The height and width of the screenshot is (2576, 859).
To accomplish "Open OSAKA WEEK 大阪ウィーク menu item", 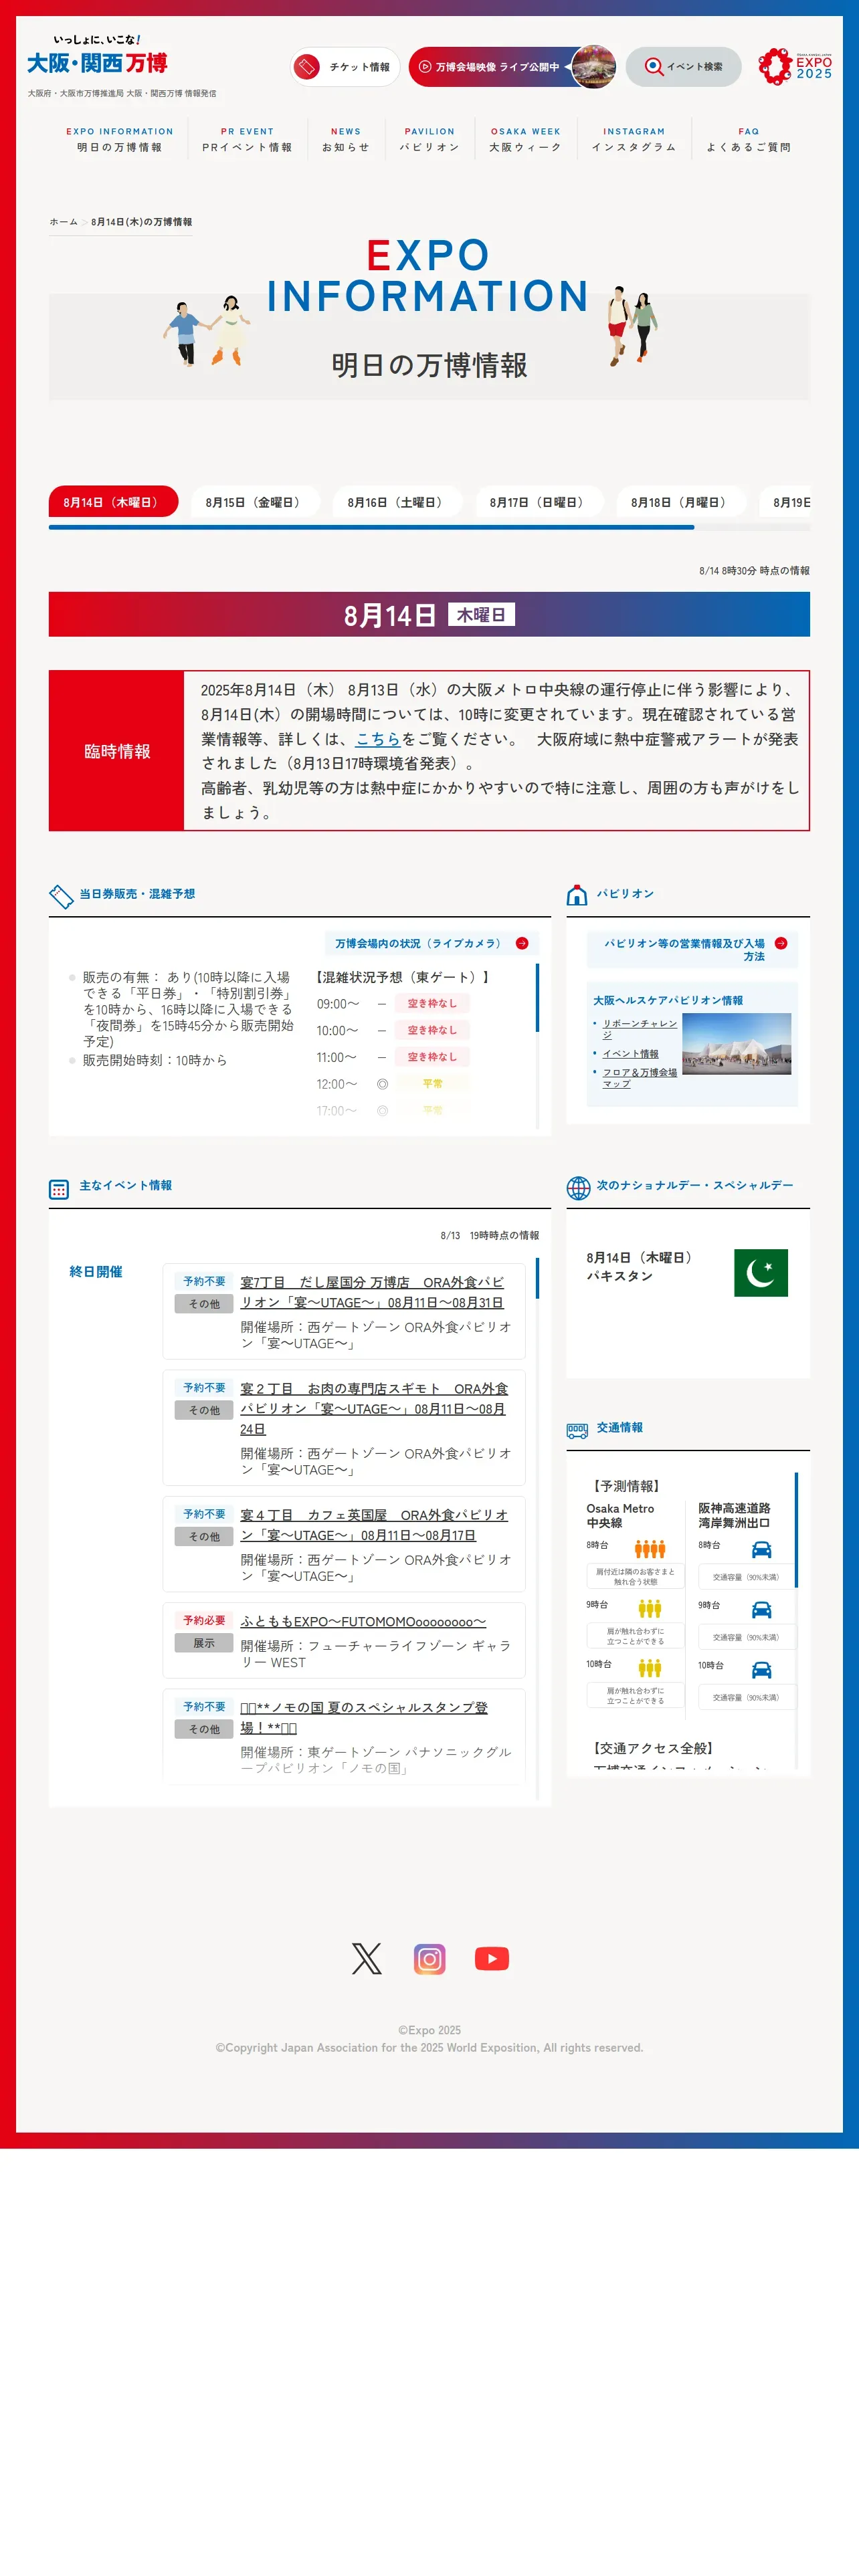I will pos(525,139).
